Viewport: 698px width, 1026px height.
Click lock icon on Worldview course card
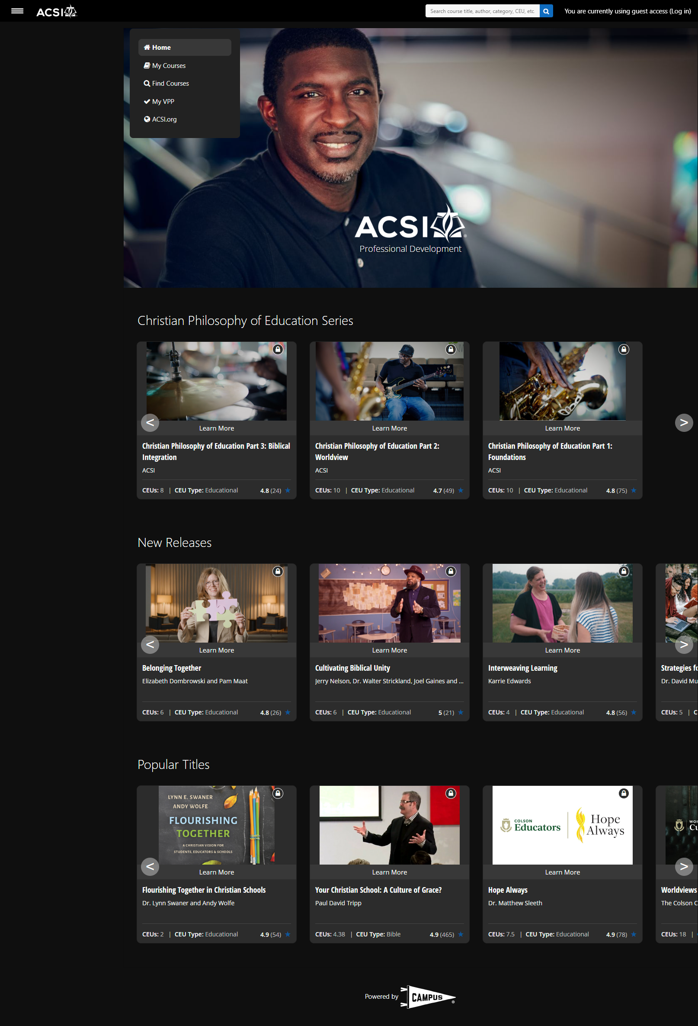coord(451,349)
